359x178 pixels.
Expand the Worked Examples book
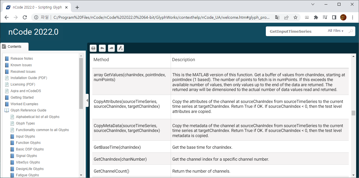pos(24,104)
